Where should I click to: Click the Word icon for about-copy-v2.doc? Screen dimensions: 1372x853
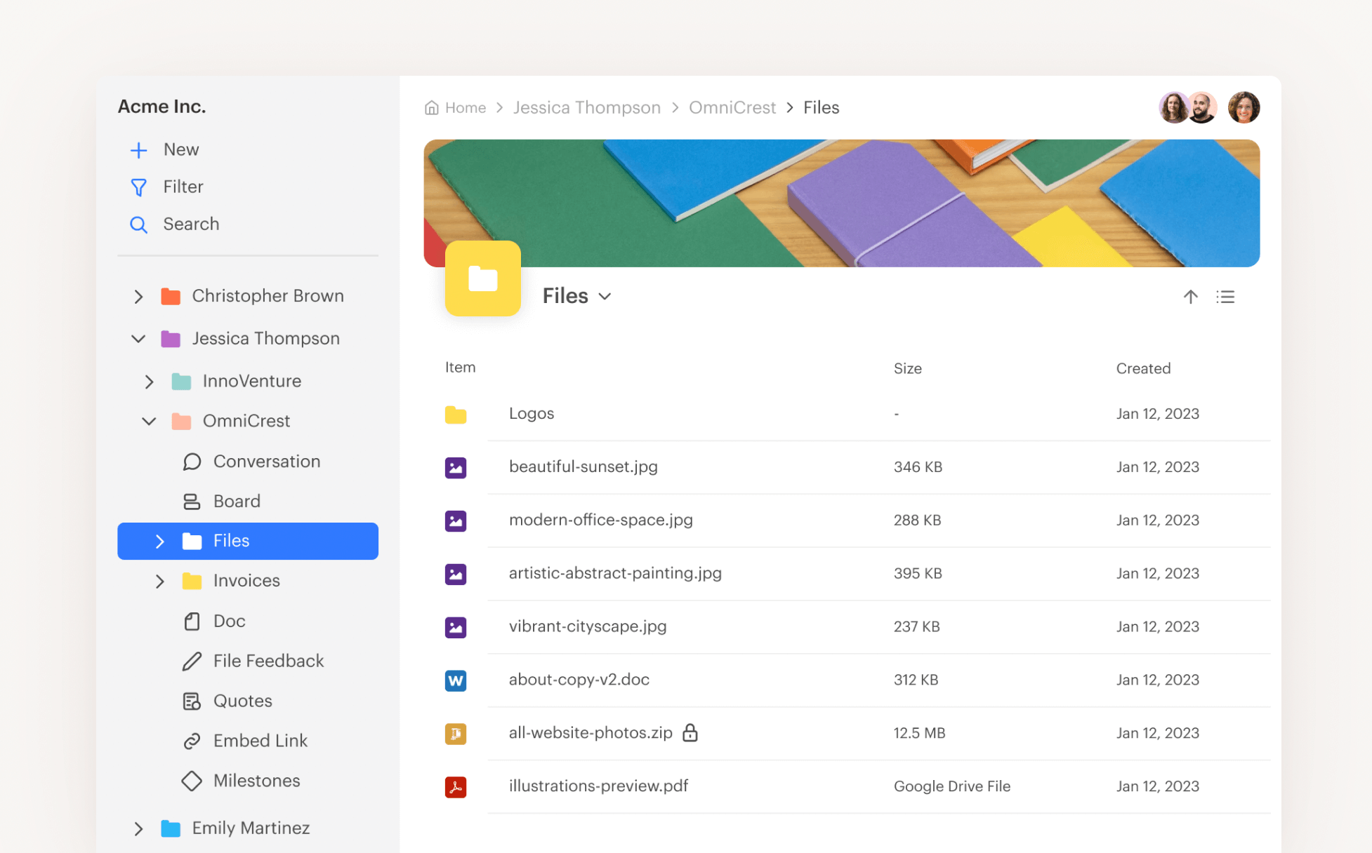pyautogui.click(x=455, y=680)
